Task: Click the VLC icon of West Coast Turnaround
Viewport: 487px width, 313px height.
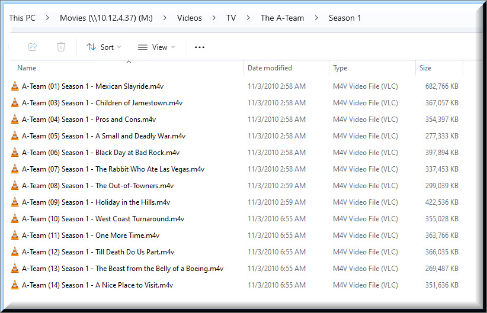Action: (15, 219)
